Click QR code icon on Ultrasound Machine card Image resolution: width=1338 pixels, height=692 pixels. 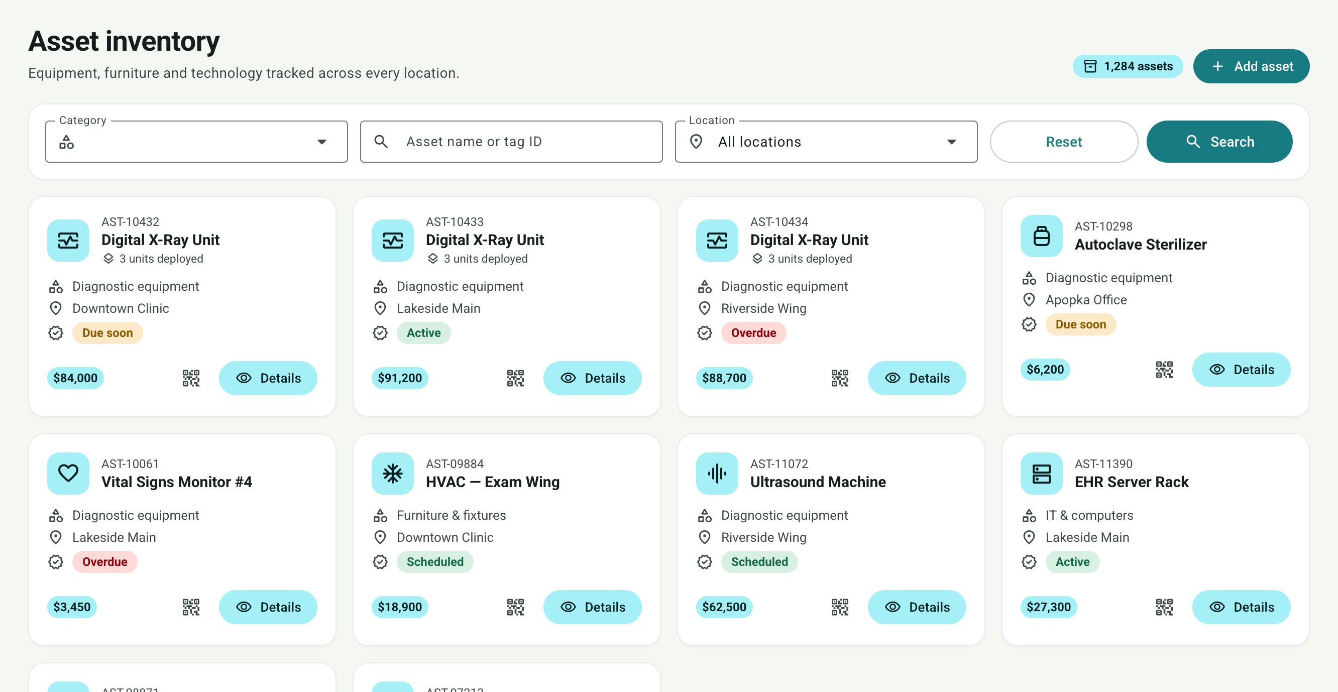coord(839,607)
